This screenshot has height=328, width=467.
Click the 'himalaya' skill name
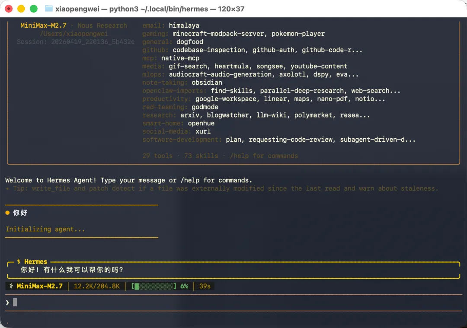coord(184,25)
